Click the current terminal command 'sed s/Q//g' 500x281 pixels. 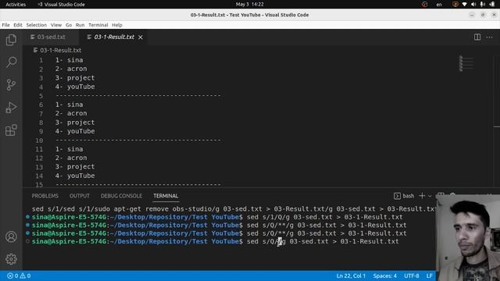point(266,241)
